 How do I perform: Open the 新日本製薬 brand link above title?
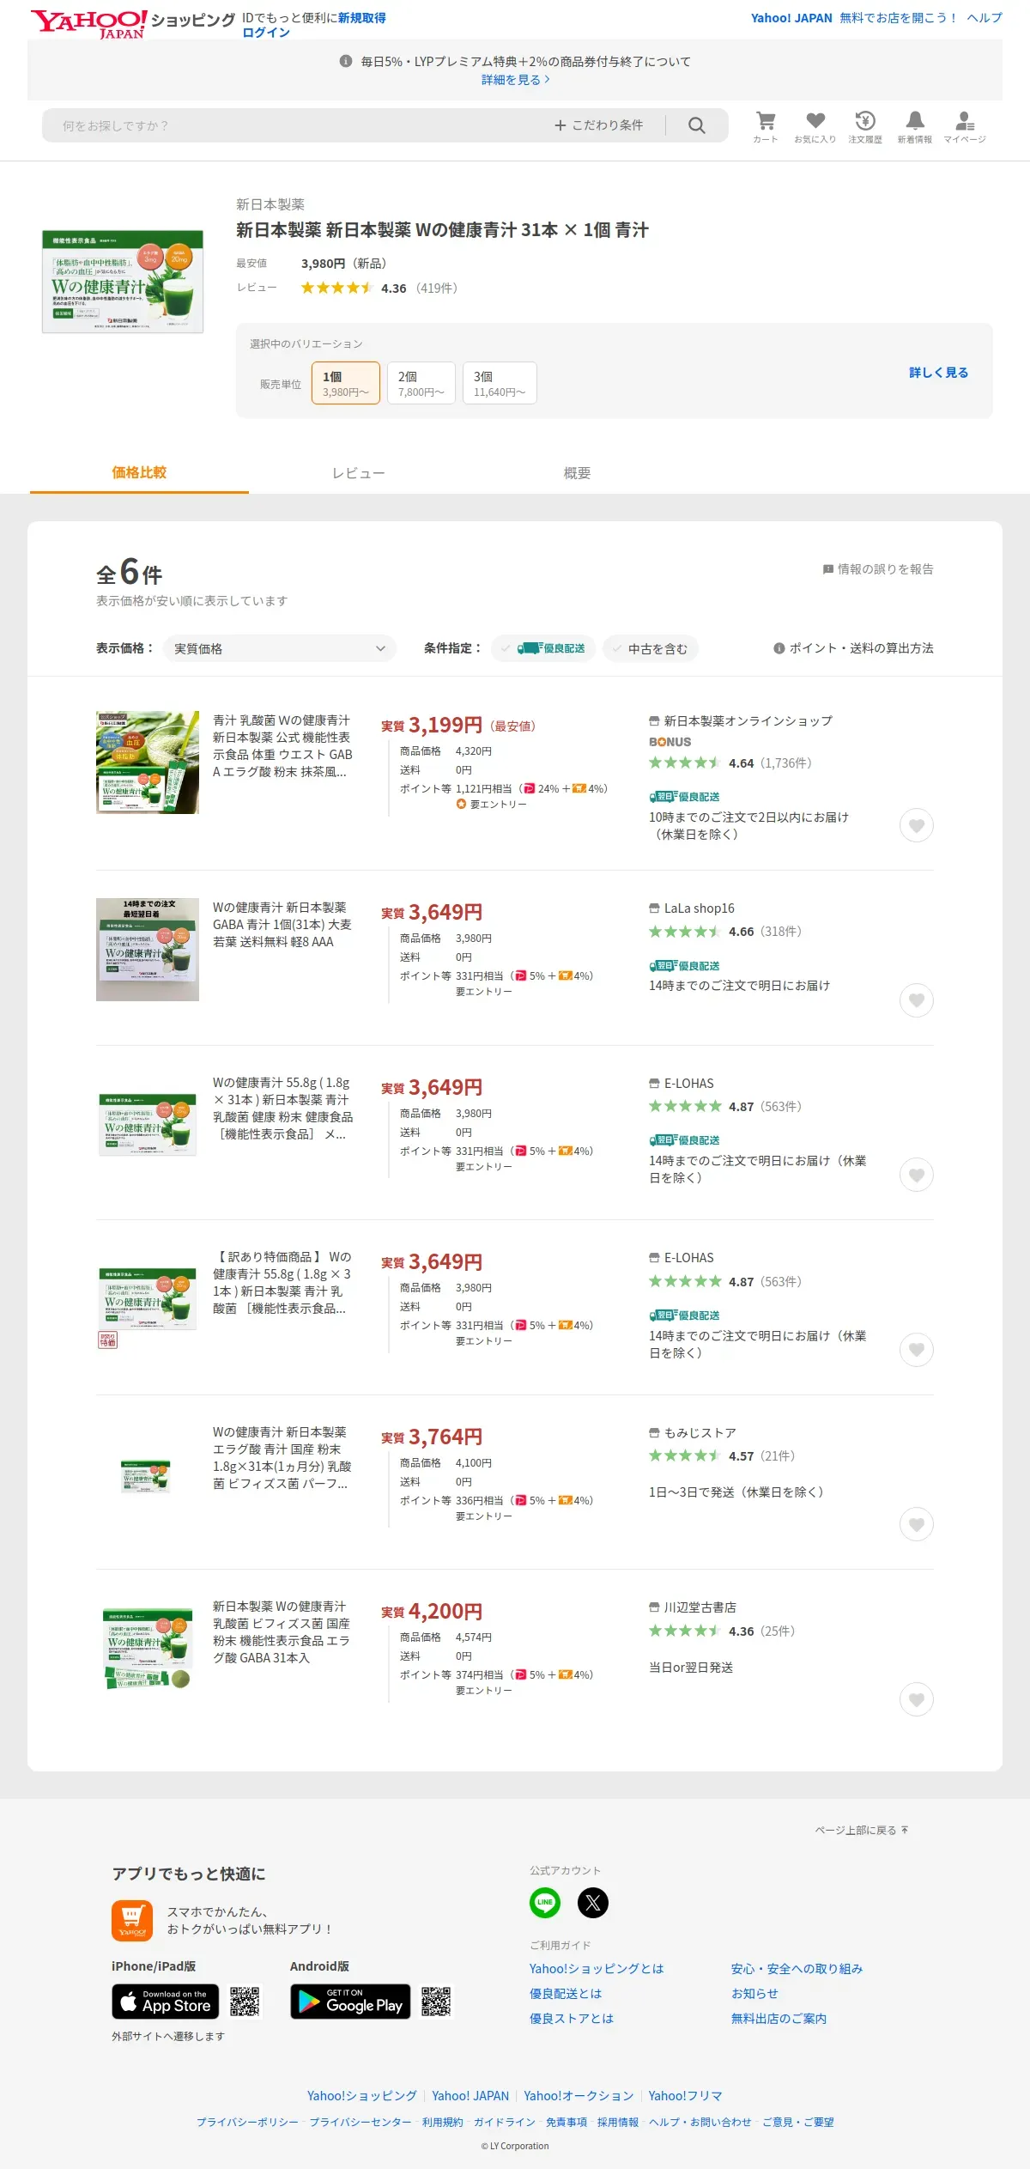tap(270, 204)
